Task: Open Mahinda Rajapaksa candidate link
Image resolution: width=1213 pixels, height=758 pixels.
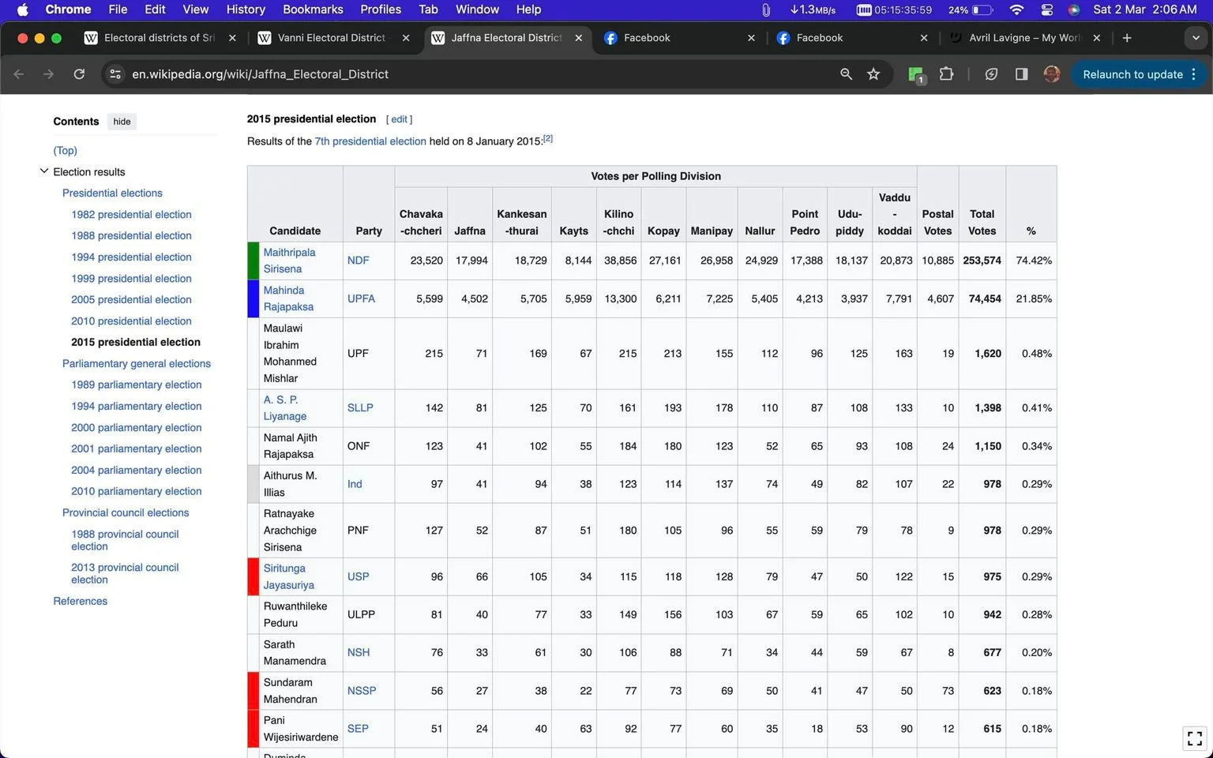Action: point(288,298)
